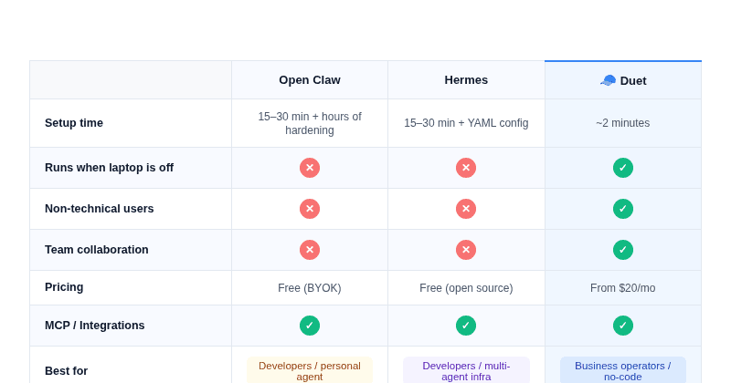Click the 'Developers / multi-agent infra' badge
Viewport: 731px width, 383px height.
click(x=466, y=371)
